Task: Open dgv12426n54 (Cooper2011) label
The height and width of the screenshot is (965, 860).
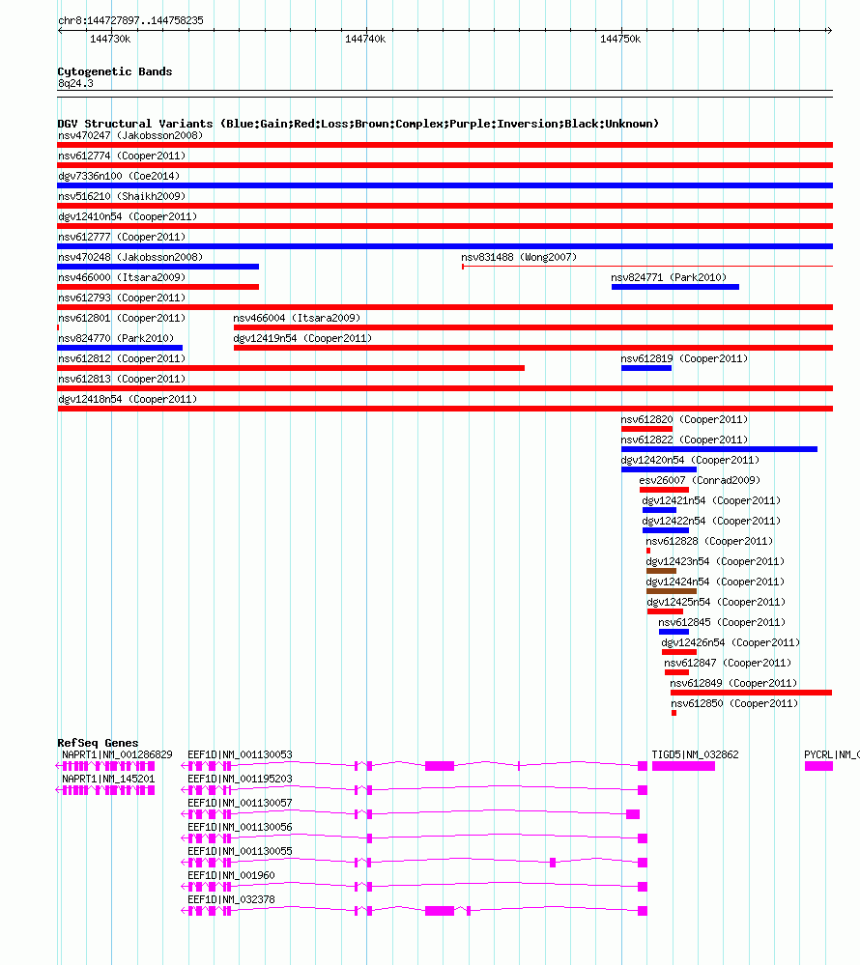Action: tap(731, 643)
